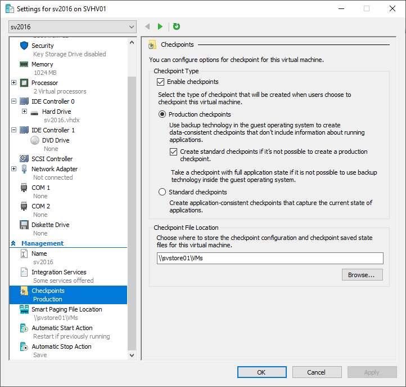Screen dimensions: 406x387
Task: Collapse the Management section chevron
Action: click(13, 243)
